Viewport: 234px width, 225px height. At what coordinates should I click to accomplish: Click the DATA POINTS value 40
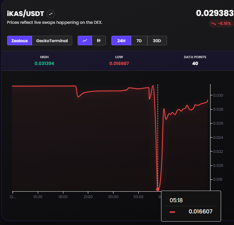click(195, 63)
